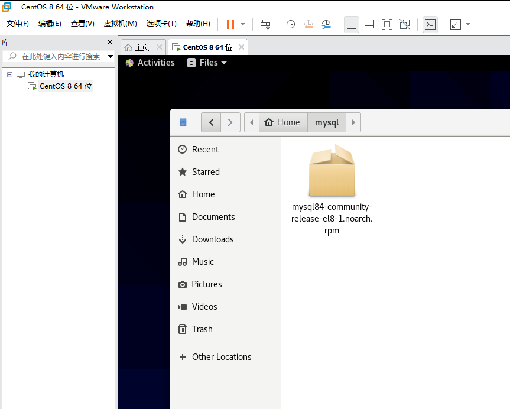Open the 选项卡(T) menu
This screenshot has width=510, height=409.
tap(161, 24)
